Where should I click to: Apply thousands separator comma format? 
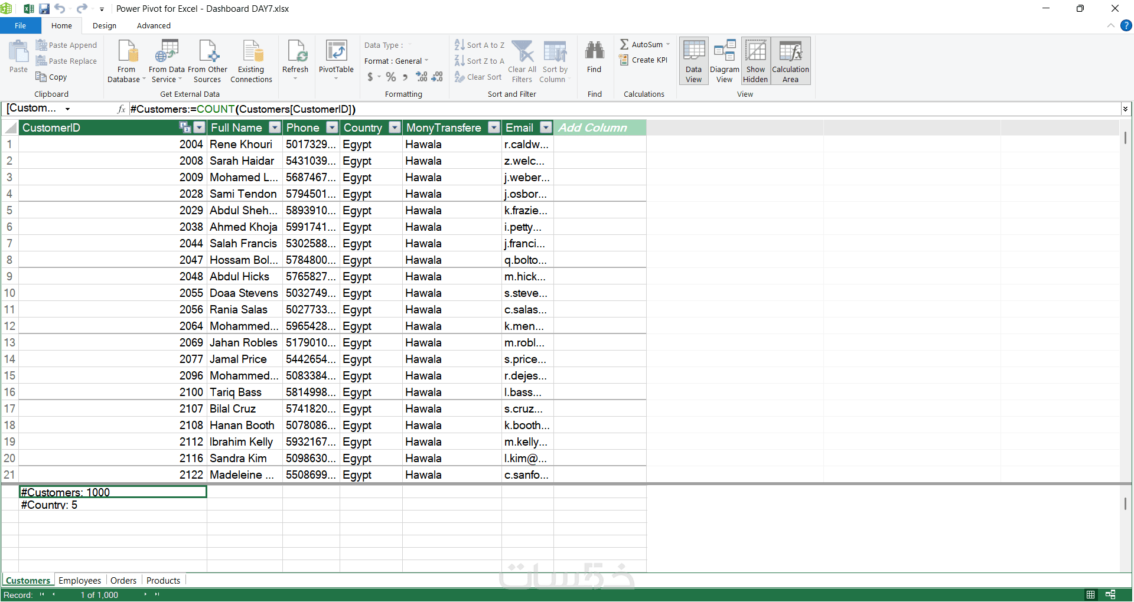[x=405, y=77]
